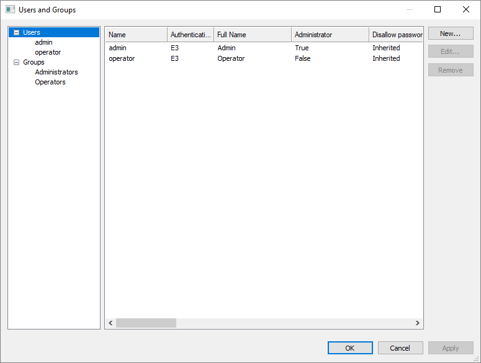
Task: Maximize the Users and Groups window
Action: [438, 10]
